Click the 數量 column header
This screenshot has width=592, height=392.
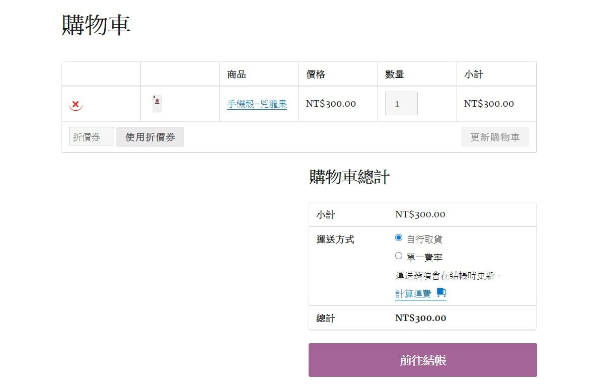pos(395,74)
